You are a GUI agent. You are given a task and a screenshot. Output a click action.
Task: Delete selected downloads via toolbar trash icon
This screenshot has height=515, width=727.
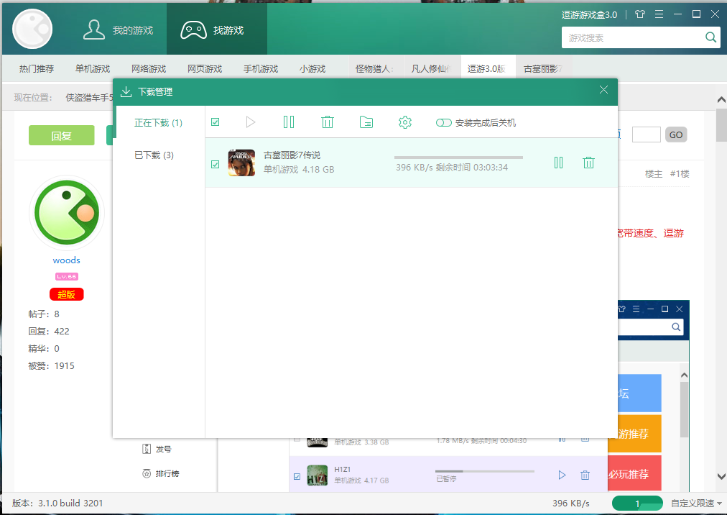click(328, 122)
